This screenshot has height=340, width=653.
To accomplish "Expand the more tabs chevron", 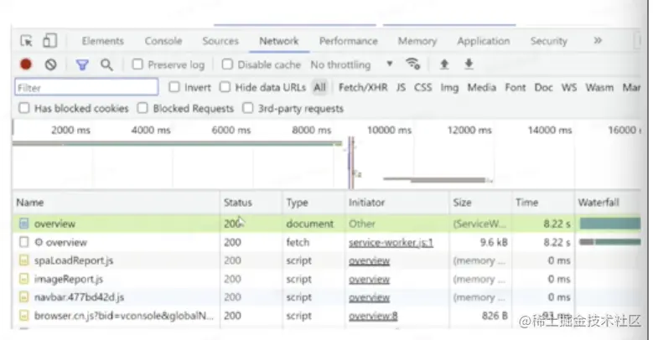I will (598, 40).
